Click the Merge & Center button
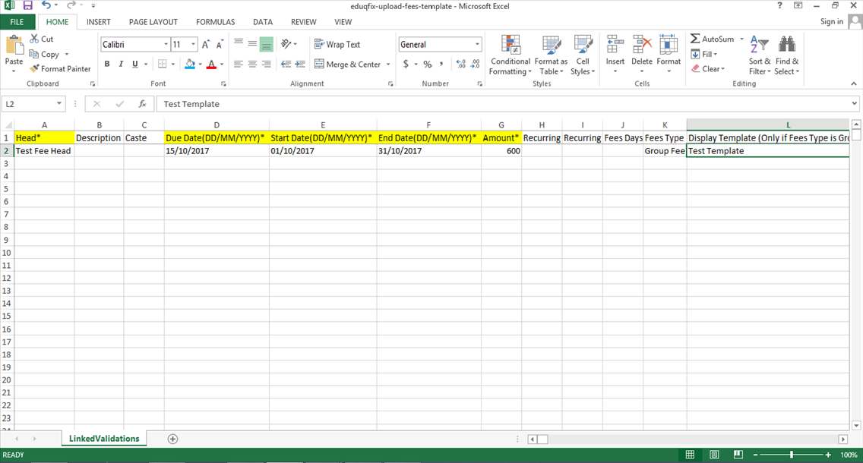 348,65
